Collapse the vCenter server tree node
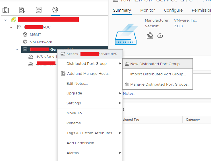Viewport: 211px width, 161px height. (5, 20)
